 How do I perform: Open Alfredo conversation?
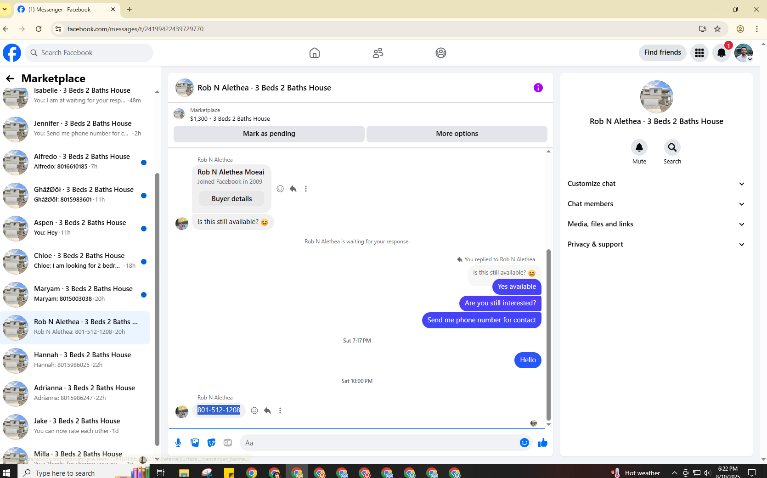click(x=75, y=162)
